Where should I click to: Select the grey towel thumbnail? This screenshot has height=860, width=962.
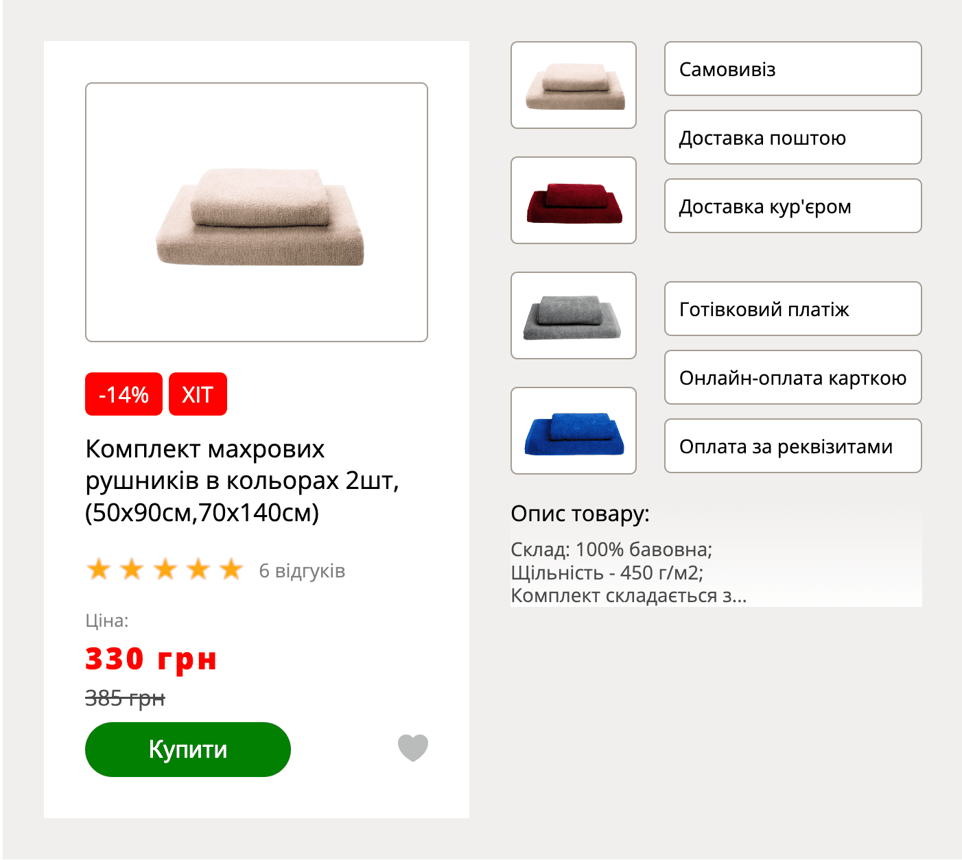click(574, 315)
